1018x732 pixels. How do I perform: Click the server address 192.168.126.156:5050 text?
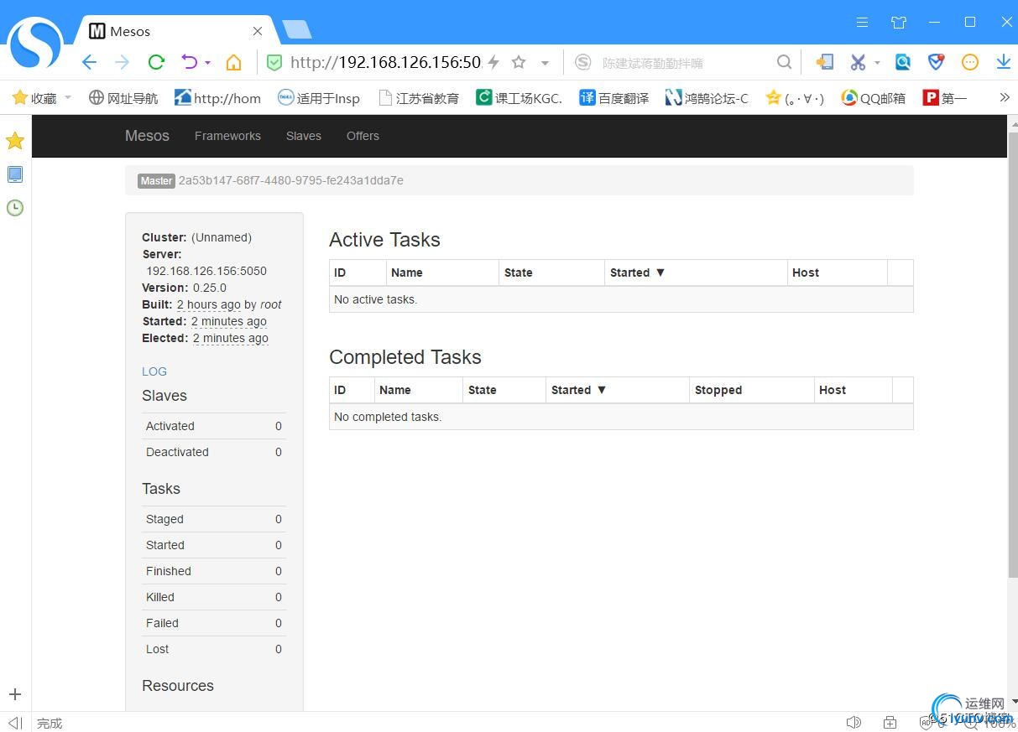click(206, 271)
